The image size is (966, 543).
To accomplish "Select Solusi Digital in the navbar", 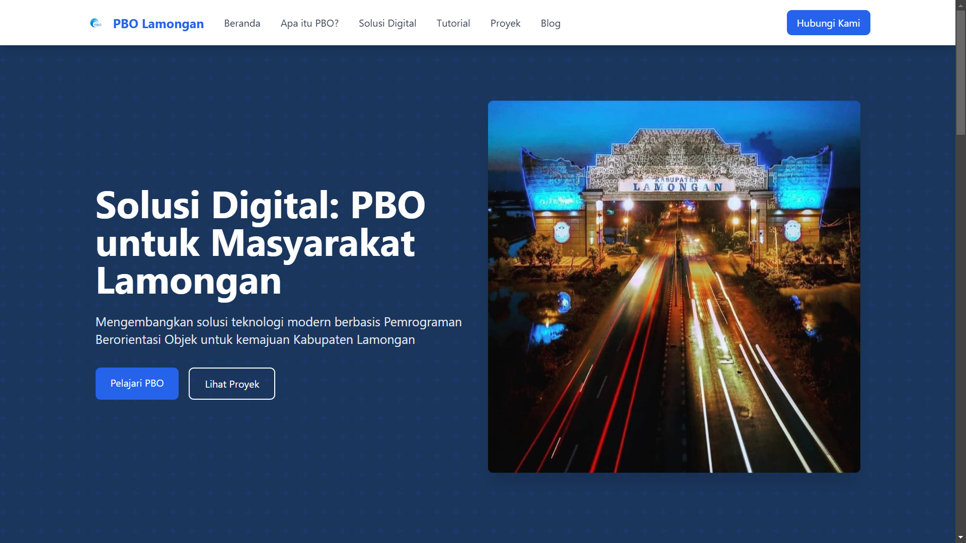I will 387,23.
